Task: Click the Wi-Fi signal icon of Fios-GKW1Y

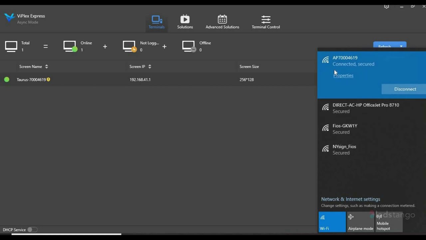Action: click(325, 128)
